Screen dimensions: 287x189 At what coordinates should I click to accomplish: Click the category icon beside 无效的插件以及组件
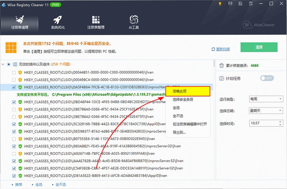tap(15, 64)
